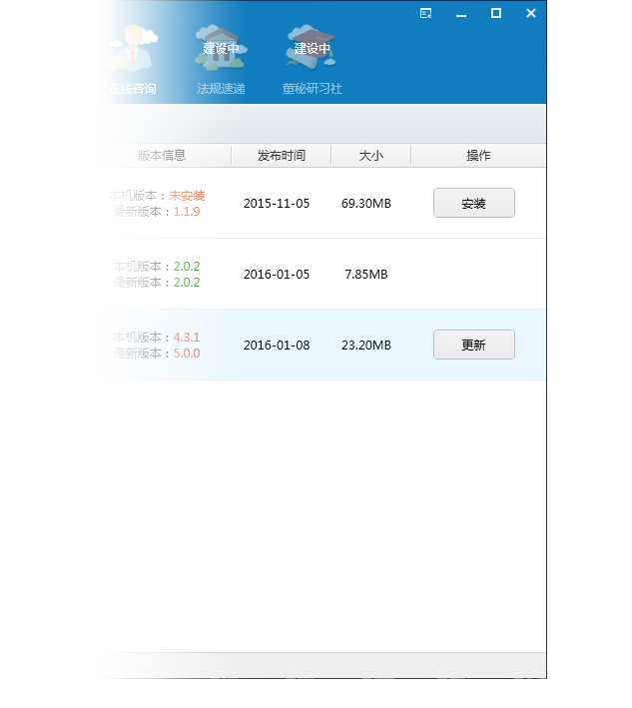Open the title bar menu icon left of minimize
The height and width of the screenshot is (708, 632).
click(x=426, y=13)
